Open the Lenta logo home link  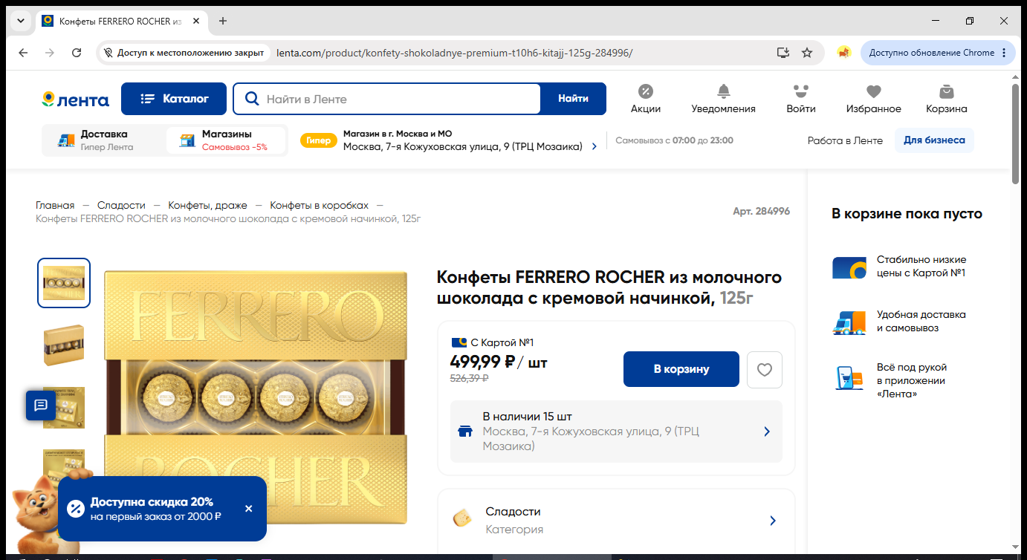click(75, 100)
